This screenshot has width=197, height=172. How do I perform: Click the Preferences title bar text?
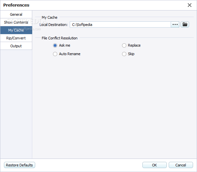click(x=16, y=5)
